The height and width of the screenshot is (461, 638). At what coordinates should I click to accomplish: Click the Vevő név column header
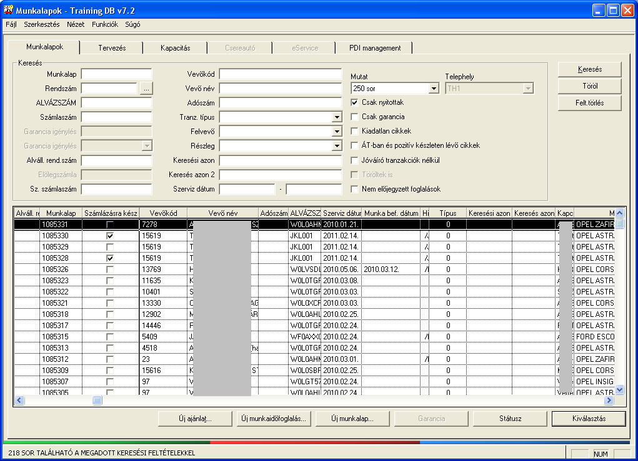click(222, 213)
